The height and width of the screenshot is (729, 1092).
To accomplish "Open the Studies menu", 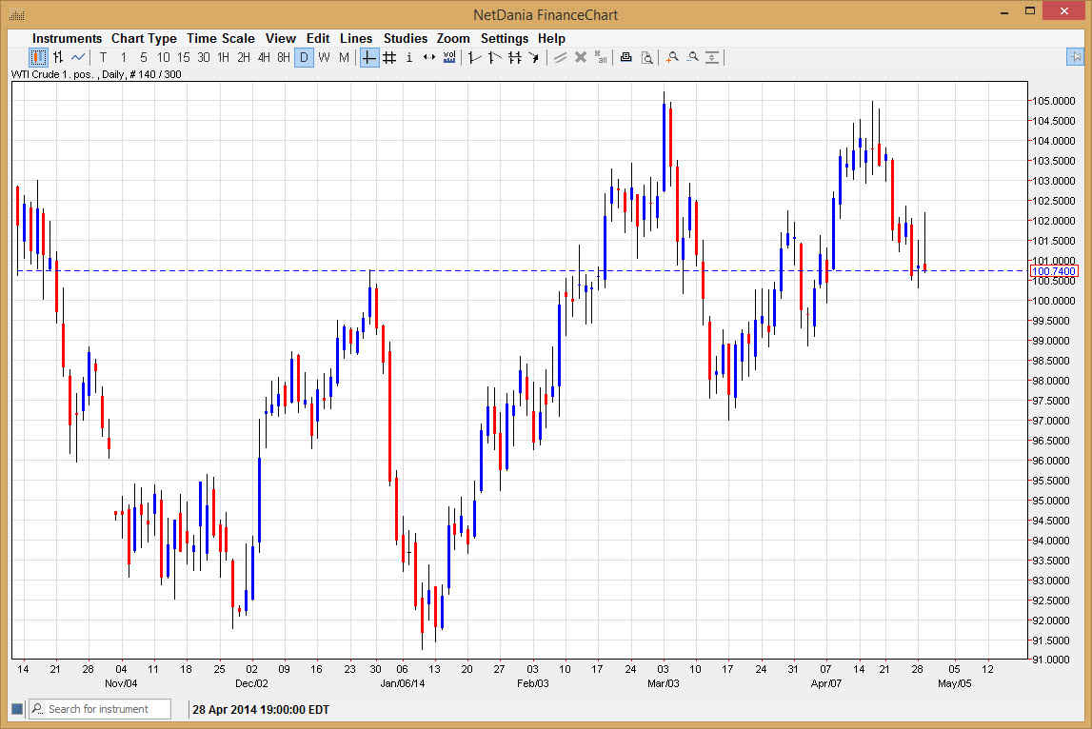I will tap(405, 38).
